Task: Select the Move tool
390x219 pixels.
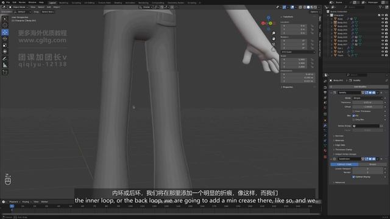Action: [x=5, y=32]
